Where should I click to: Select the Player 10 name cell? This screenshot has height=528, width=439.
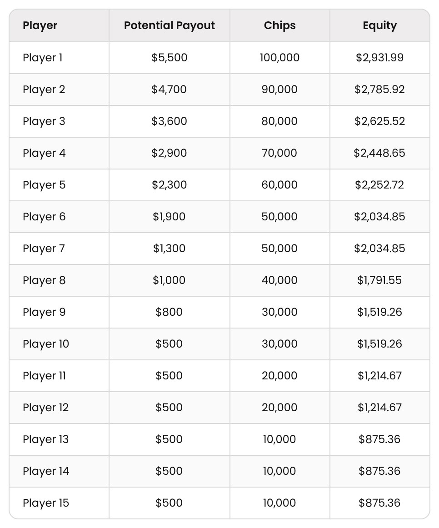pos(46,344)
